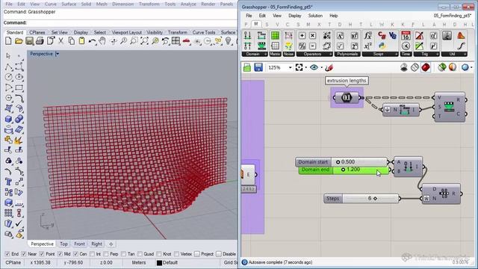This screenshot has height=269, width=478.
Task: Click the Print icon in Rhino toolbar
Action: tap(40, 41)
